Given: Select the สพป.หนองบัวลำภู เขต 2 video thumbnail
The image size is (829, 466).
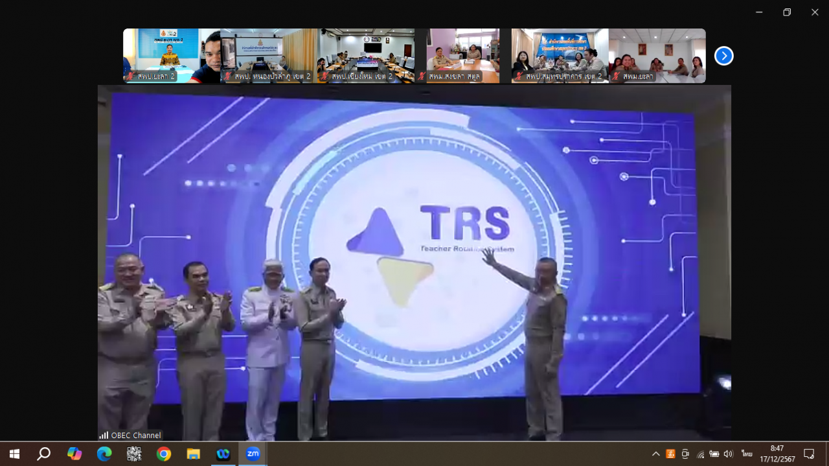Looking at the screenshot, I should tap(269, 56).
